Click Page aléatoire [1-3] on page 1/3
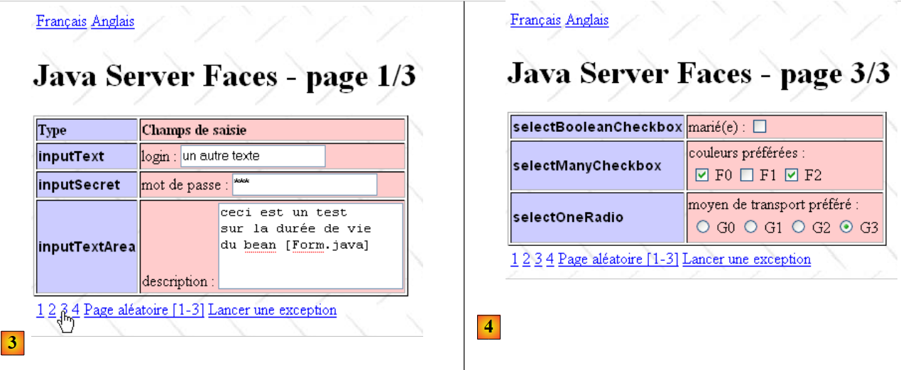 click(144, 310)
